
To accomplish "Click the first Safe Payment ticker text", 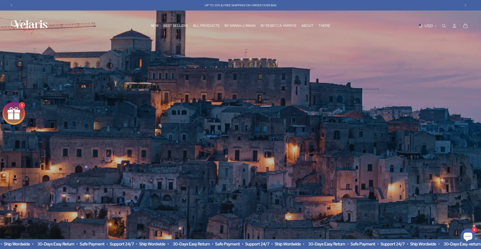I will tap(92, 244).
